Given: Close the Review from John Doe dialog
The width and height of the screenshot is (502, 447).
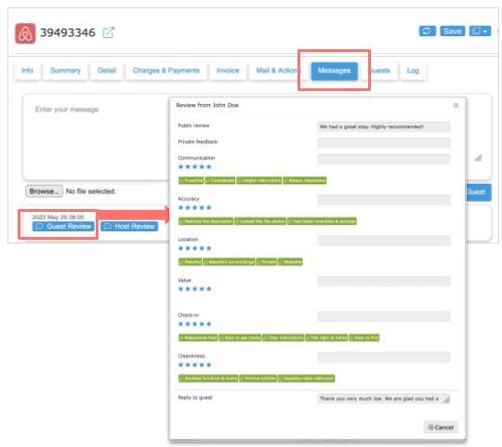Looking at the screenshot, I should 456,105.
